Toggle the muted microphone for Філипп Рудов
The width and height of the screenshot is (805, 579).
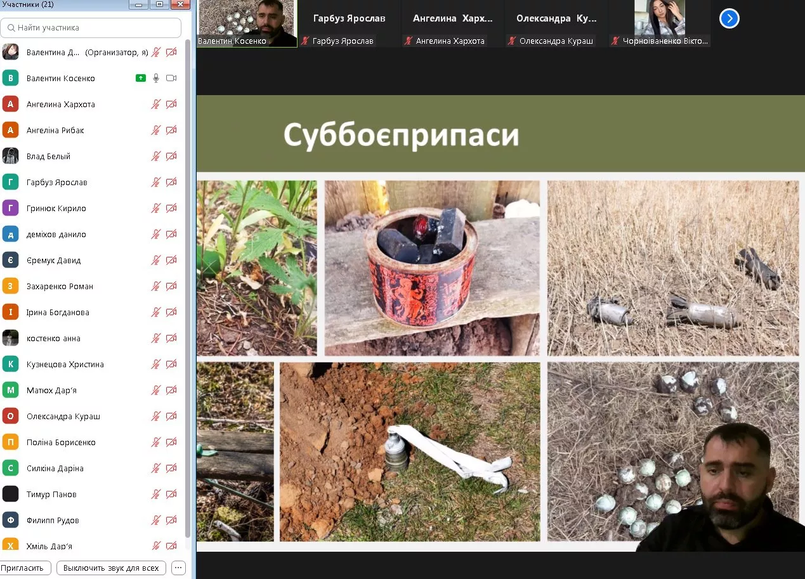(156, 520)
